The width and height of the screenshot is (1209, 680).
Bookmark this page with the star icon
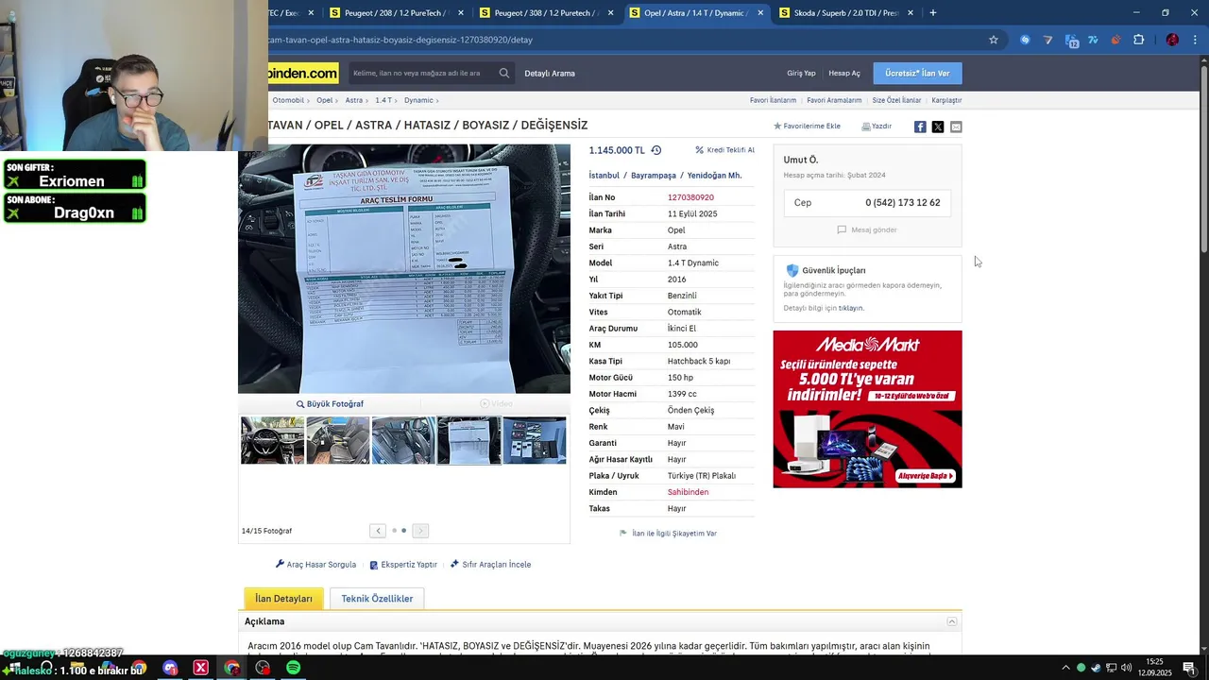tap(994, 40)
